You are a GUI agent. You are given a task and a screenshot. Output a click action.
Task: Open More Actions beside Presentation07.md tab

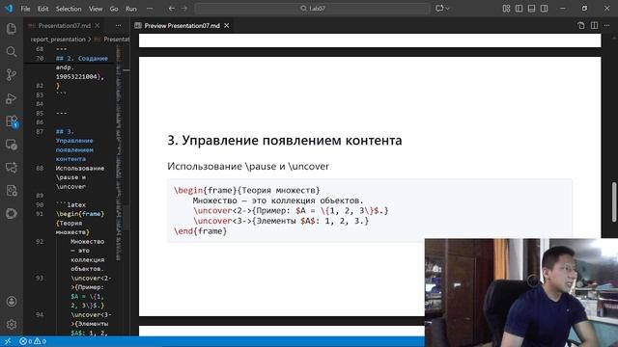tap(118, 26)
